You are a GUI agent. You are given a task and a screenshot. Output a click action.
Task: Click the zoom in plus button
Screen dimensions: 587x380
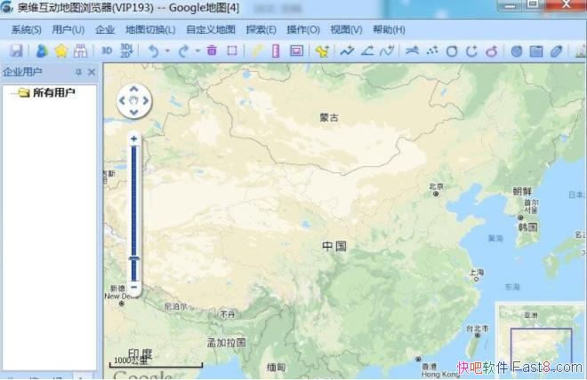(133, 139)
